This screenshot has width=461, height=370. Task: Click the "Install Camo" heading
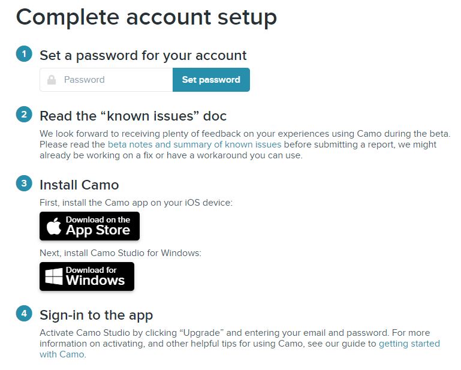[x=79, y=185]
